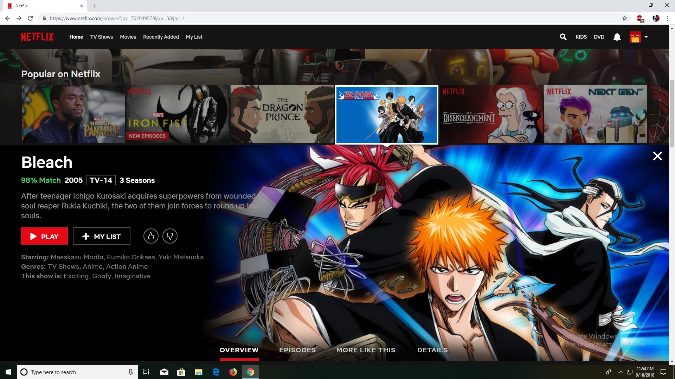
Task: Click the Imaginative tag
Action: [x=133, y=276]
